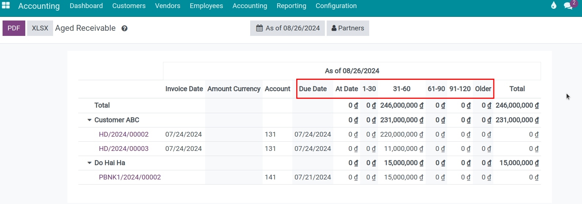This screenshot has width=582, height=204.
Task: Click the As of 08/26/2024 table heading
Action: pos(352,71)
